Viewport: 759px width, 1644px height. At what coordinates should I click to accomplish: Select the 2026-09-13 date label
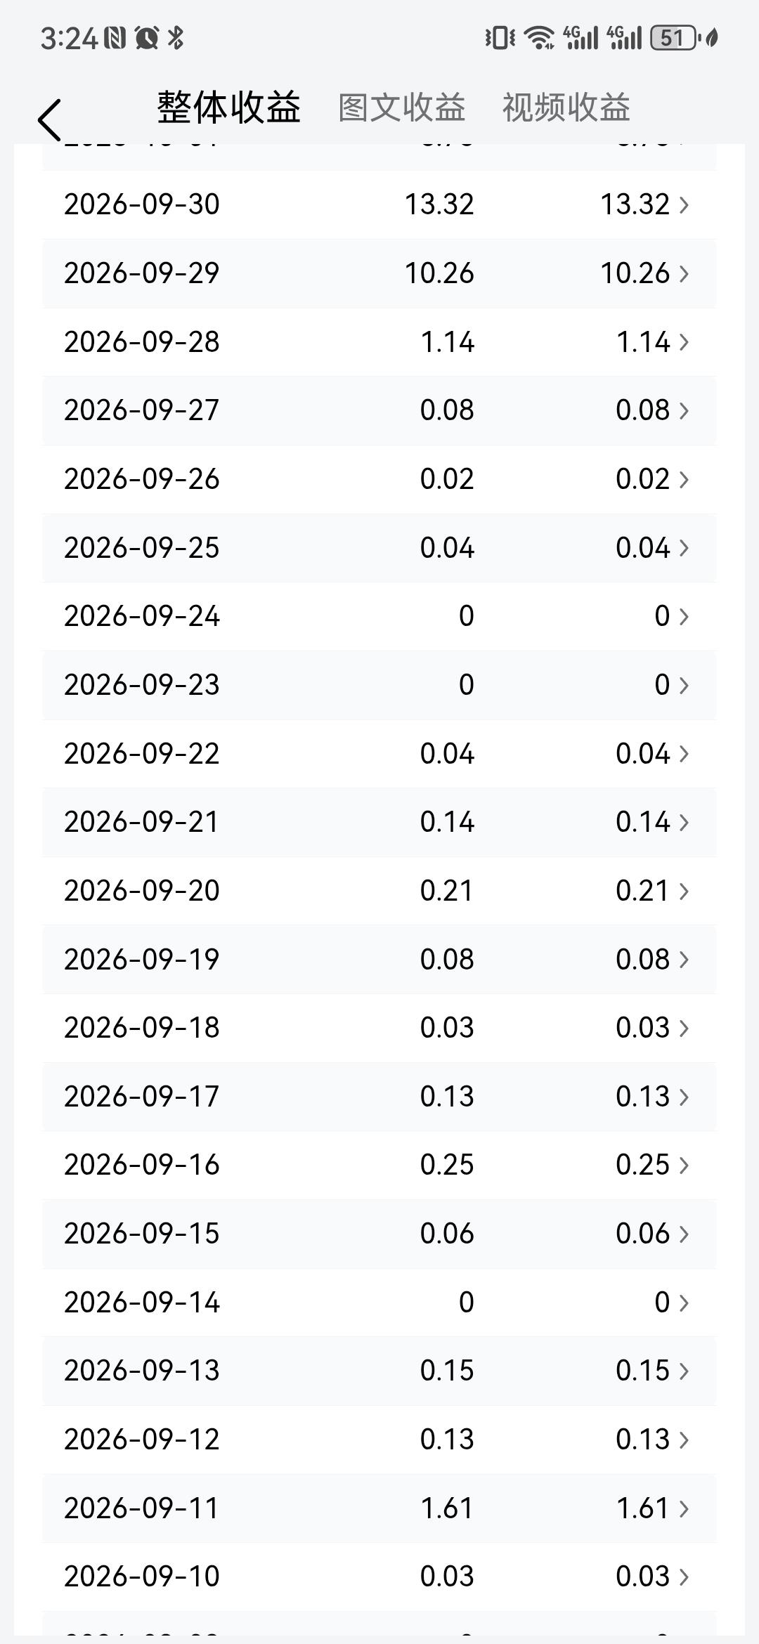(142, 1371)
